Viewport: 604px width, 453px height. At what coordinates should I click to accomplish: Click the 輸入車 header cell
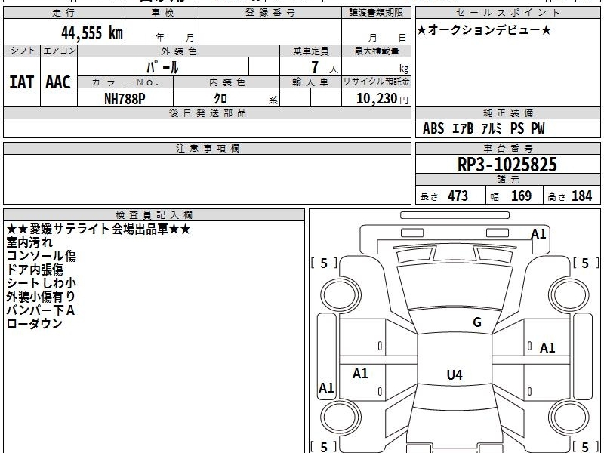pyautogui.click(x=310, y=82)
